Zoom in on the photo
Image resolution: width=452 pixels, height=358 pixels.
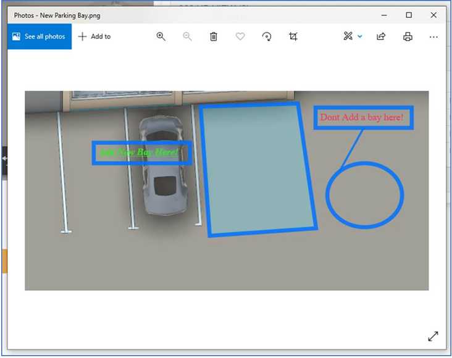click(161, 36)
